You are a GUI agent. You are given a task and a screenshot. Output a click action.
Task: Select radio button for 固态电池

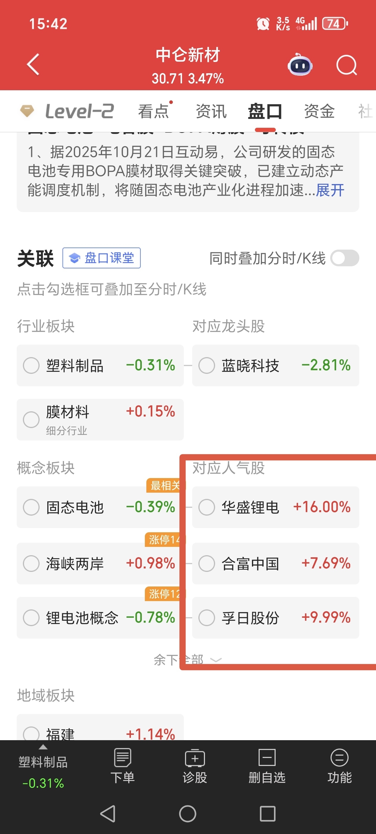pyautogui.click(x=31, y=507)
